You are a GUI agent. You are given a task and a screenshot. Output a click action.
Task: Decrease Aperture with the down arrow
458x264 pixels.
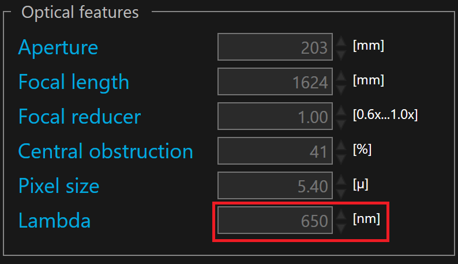tap(340, 54)
